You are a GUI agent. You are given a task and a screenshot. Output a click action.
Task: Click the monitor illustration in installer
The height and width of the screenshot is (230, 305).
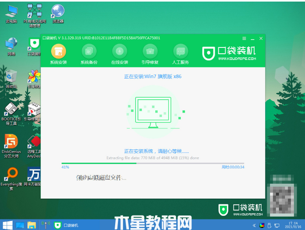point(153,112)
